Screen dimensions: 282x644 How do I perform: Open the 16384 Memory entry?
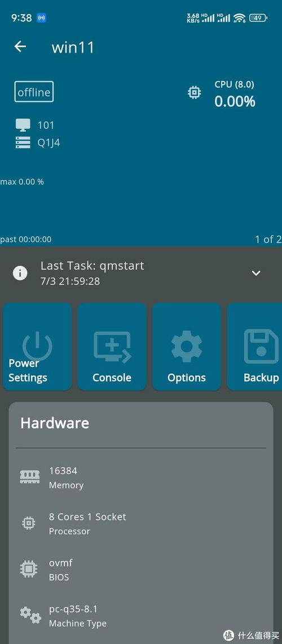pyautogui.click(x=141, y=477)
